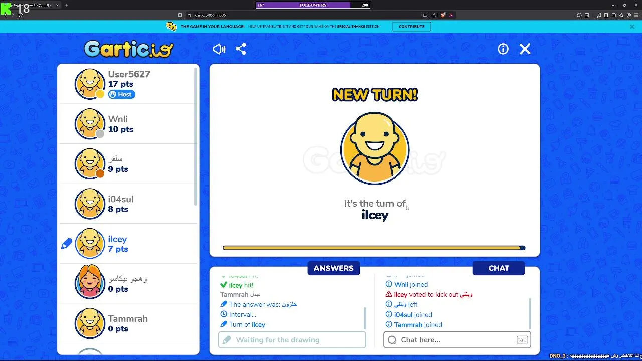Click ilcey's avatar in player list

90,244
